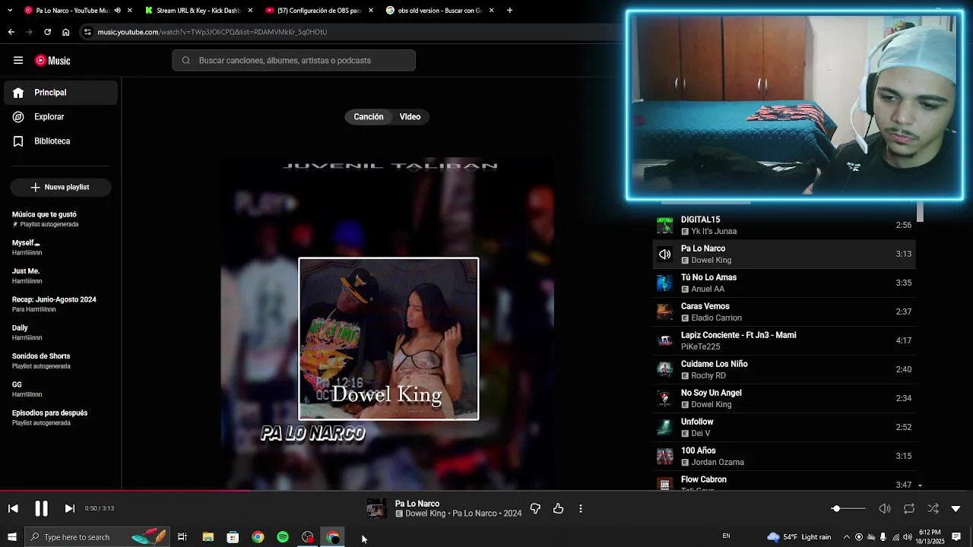Click the player bar song thumbnail
The height and width of the screenshot is (547, 973).
coord(376,508)
